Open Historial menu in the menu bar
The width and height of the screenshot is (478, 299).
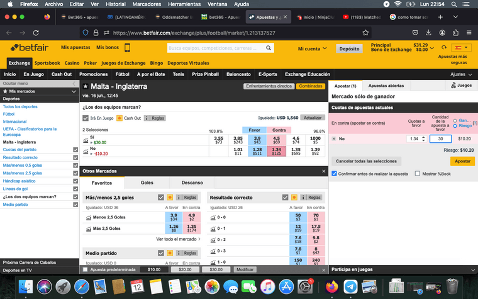click(116, 4)
